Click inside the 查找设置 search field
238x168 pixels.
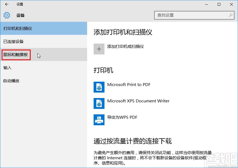[x=190, y=15]
